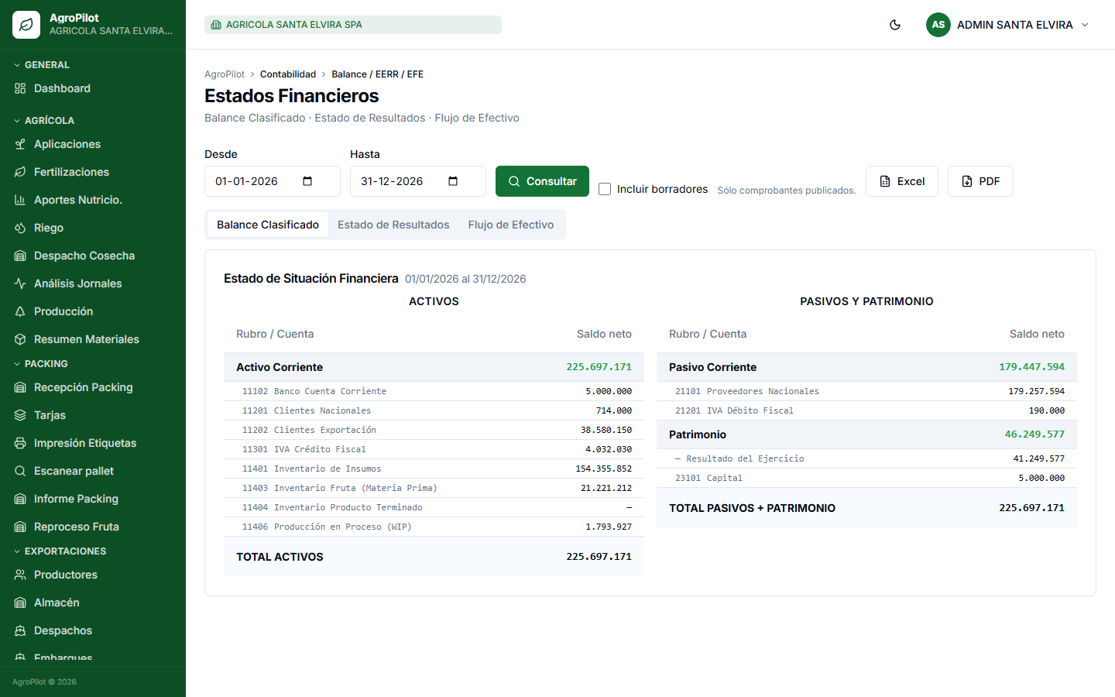This screenshot has width=1115, height=697.
Task: Open Tarjas sidebar menu item
Action: (x=93, y=415)
